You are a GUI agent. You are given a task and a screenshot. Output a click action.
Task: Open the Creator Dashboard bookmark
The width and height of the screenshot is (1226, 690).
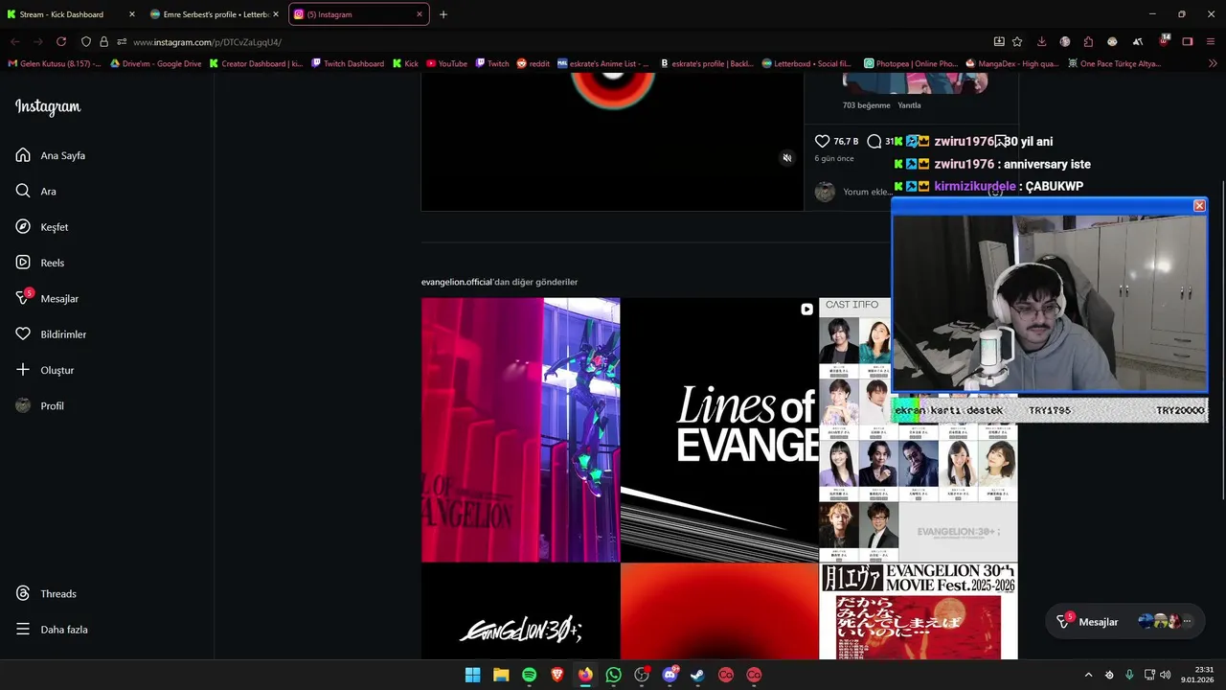(x=256, y=64)
